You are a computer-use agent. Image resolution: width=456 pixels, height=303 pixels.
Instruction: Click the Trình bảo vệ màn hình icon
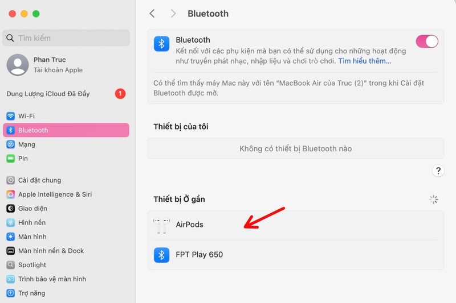10,279
